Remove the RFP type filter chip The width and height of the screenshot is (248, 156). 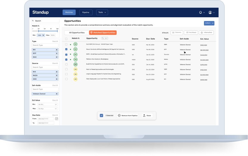57,53
